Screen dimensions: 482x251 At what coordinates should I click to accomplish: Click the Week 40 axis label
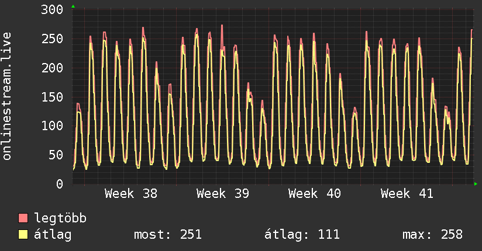(315, 194)
